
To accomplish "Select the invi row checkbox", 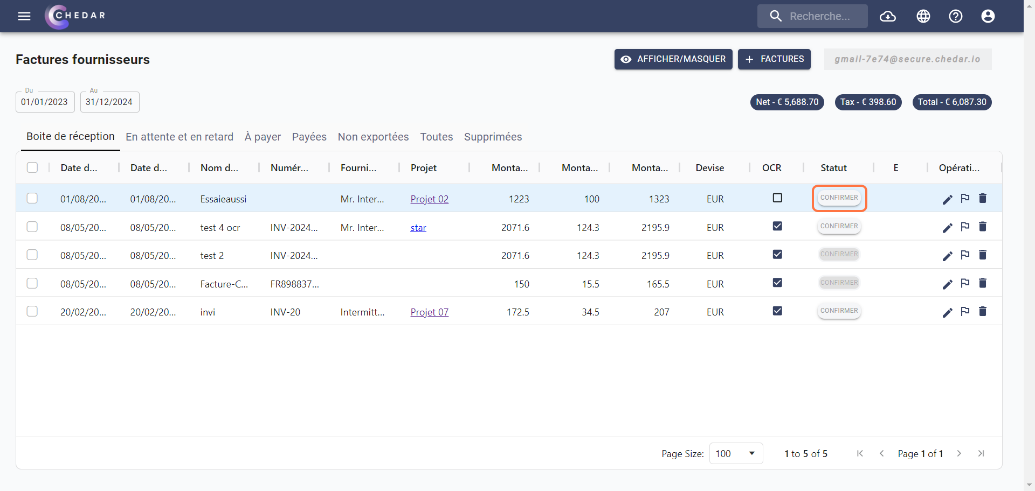I will (32, 311).
